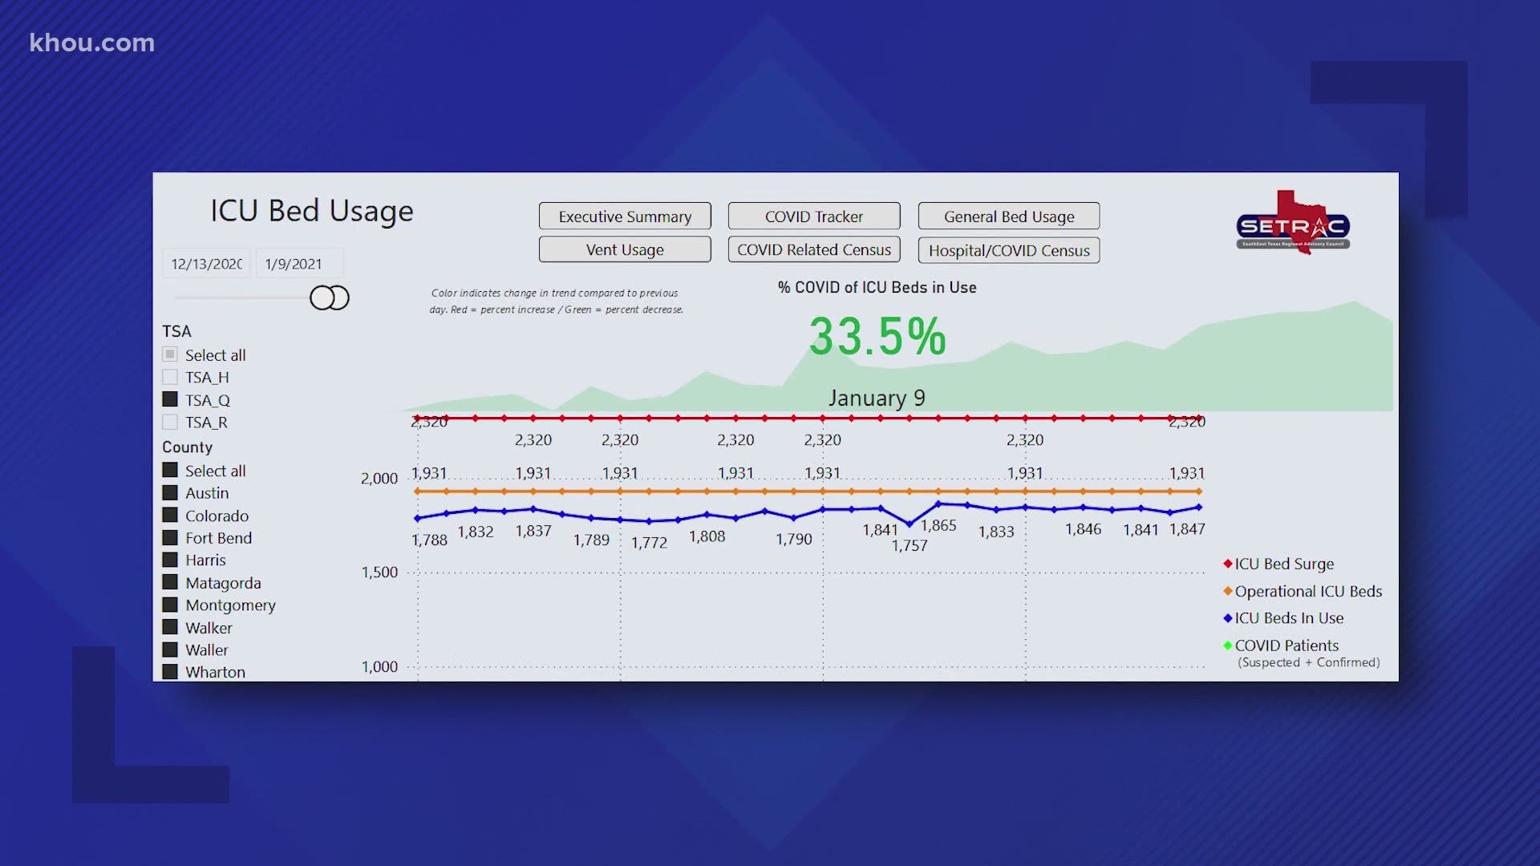Image resolution: width=1540 pixels, height=866 pixels.
Task: Click the SETRAC logo
Action: (x=1293, y=223)
